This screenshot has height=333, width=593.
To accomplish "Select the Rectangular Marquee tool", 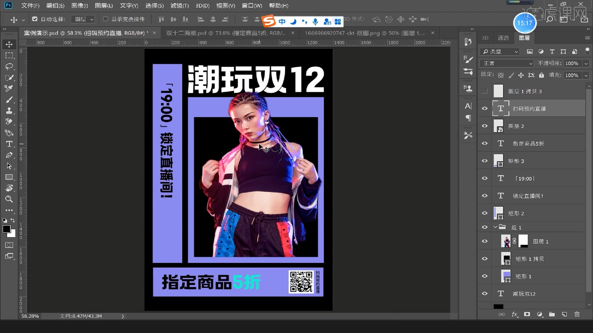I will [x=9, y=55].
